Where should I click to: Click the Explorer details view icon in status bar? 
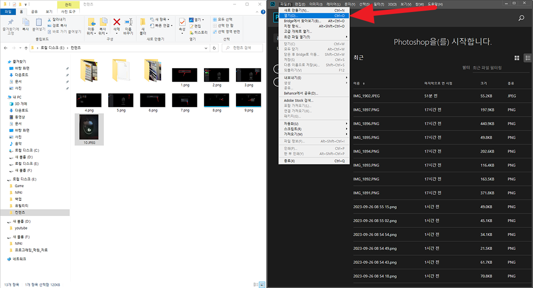click(x=256, y=285)
